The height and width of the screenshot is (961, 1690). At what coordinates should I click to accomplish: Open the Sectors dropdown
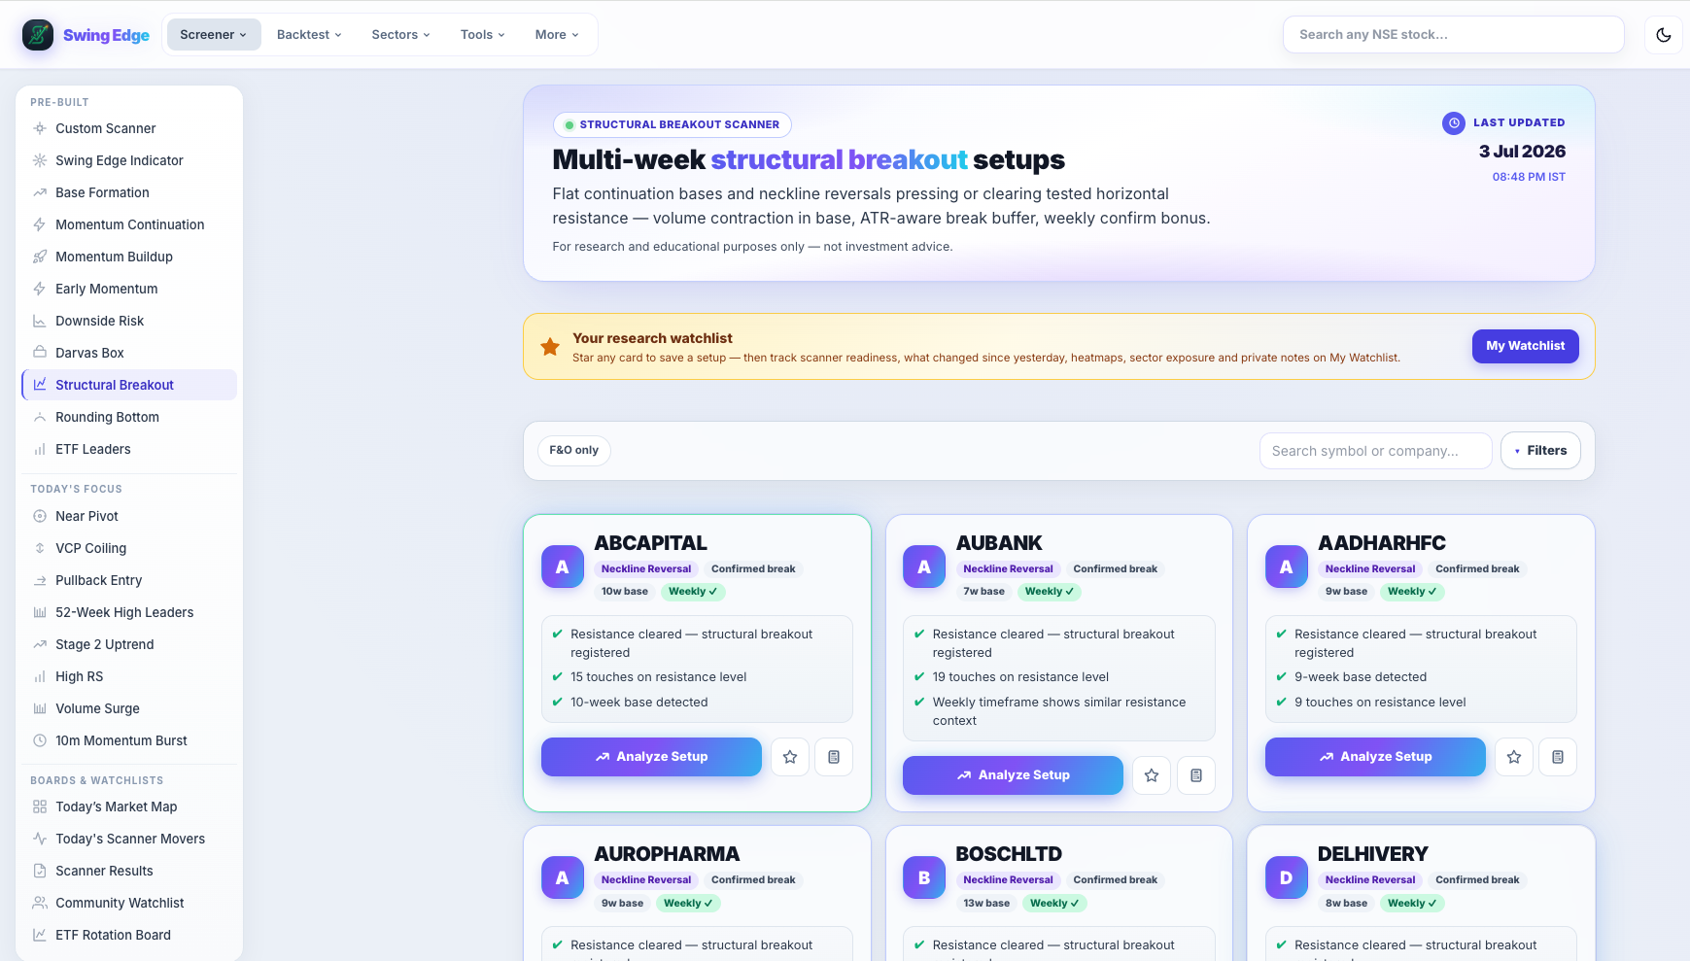pos(400,35)
